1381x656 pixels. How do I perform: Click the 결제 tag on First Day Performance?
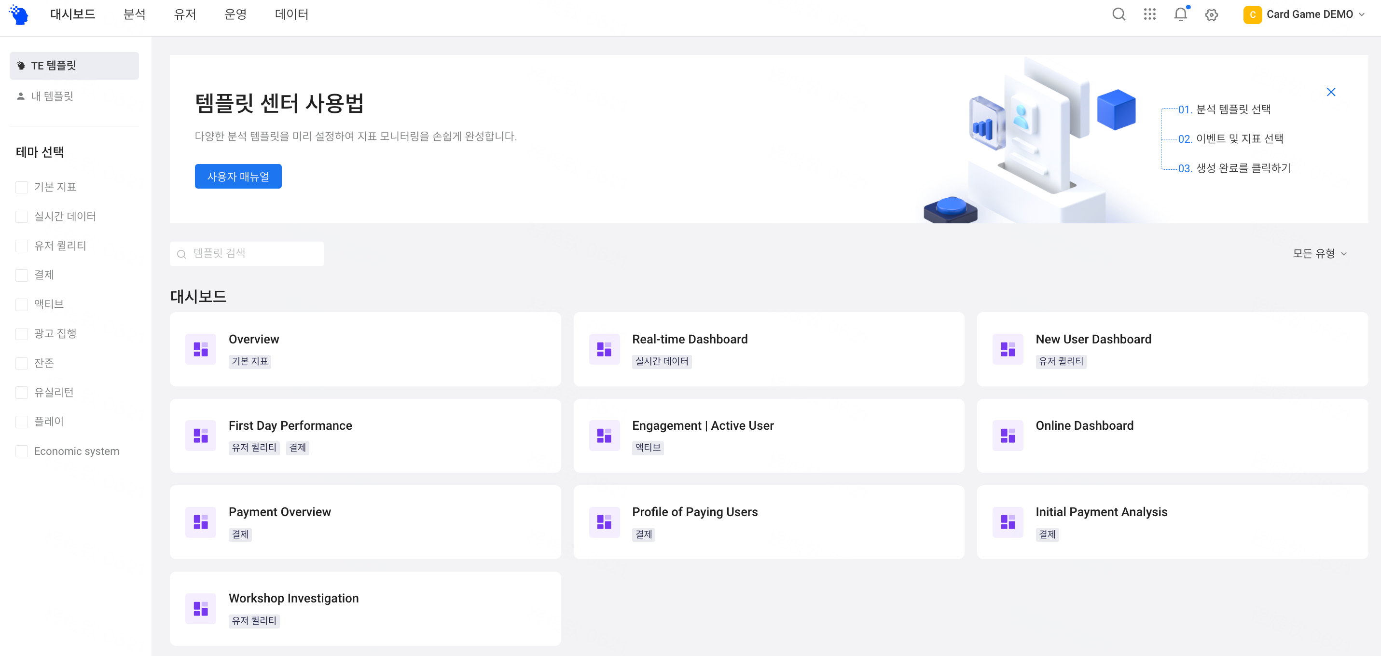click(298, 448)
